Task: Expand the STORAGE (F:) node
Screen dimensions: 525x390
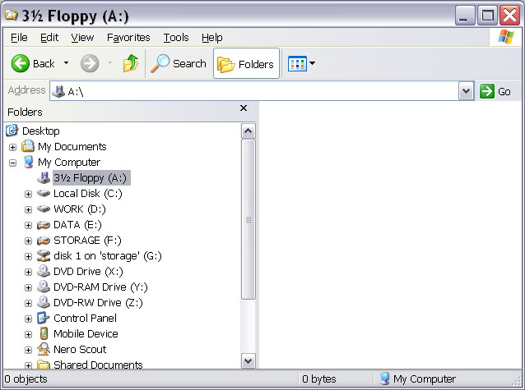Action: point(29,241)
